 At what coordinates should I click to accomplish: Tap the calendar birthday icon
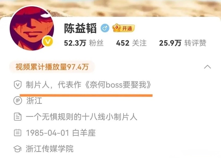[x=18, y=133]
